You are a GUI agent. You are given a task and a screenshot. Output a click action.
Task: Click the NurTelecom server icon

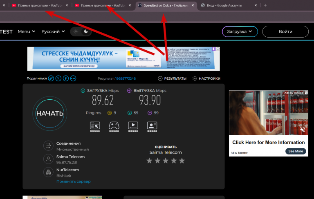(x=48, y=172)
